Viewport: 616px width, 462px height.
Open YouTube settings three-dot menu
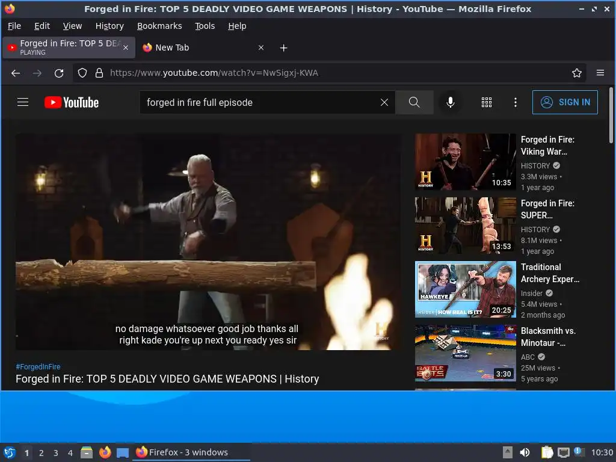click(516, 102)
